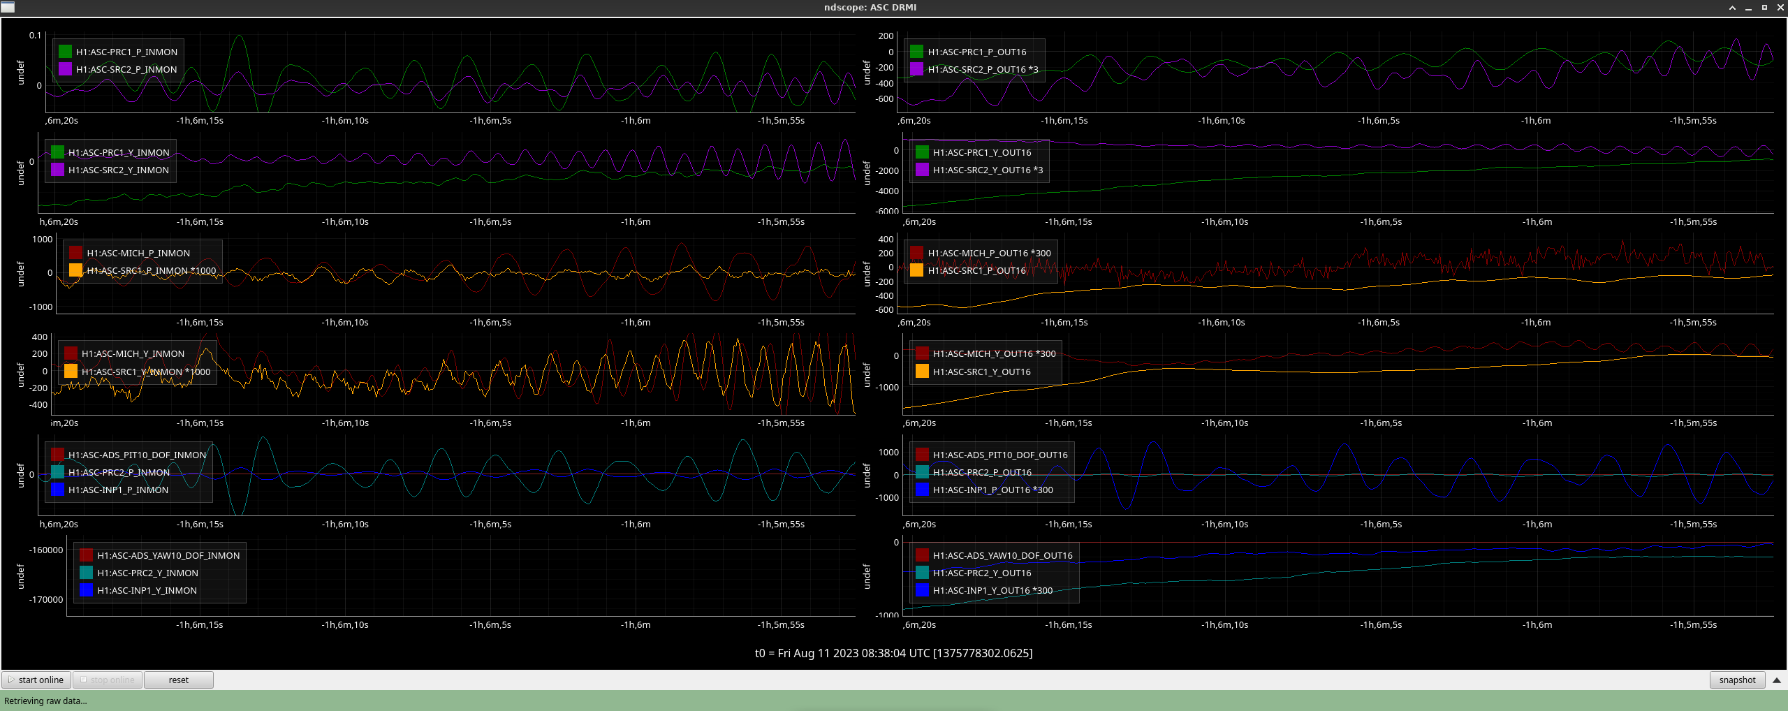Select the H1:ASC-ADS_YAW10_DOF_OUT16 legend label

click(1002, 555)
